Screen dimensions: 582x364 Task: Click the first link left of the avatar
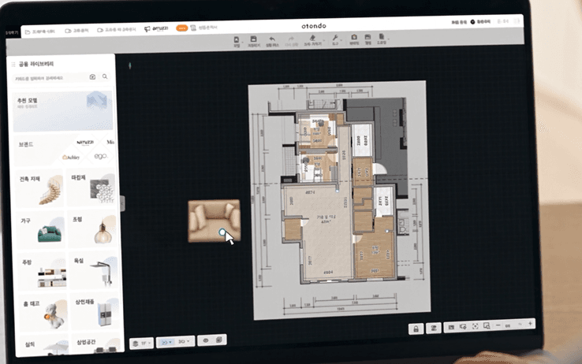click(459, 22)
